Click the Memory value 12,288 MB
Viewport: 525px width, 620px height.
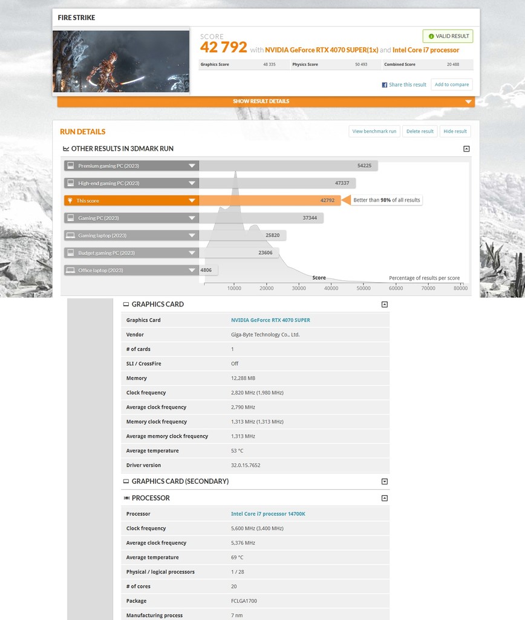tap(243, 378)
